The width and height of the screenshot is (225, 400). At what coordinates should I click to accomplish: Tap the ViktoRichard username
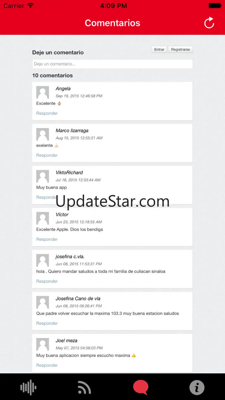[x=69, y=172]
